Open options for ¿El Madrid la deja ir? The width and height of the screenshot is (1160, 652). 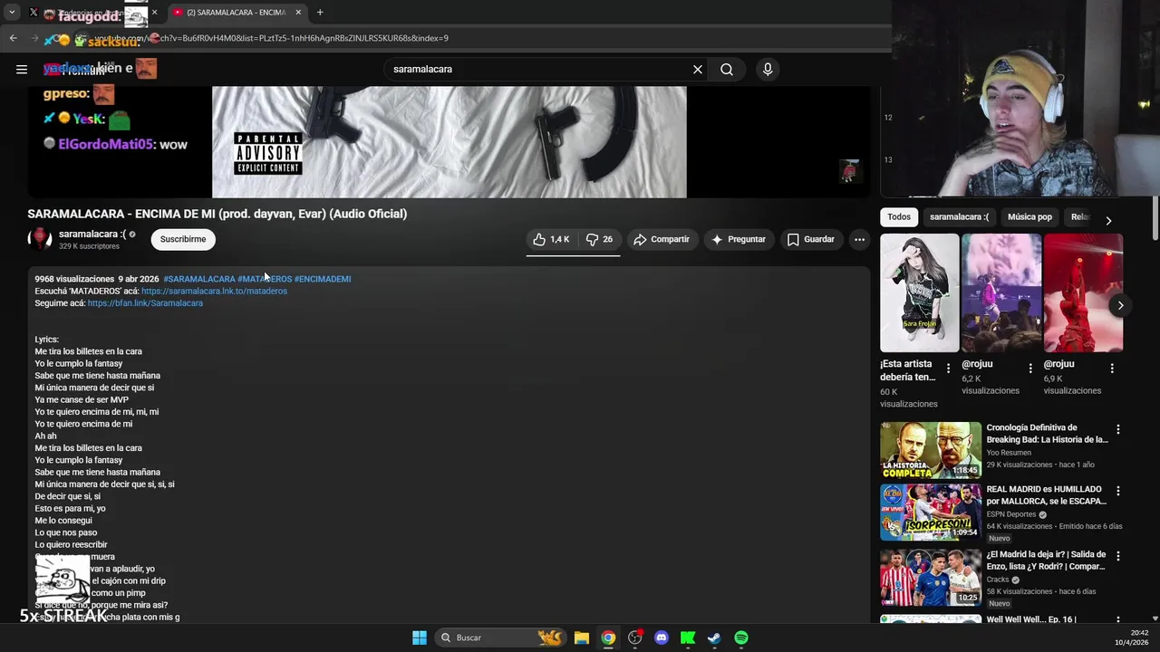[x=1118, y=556]
